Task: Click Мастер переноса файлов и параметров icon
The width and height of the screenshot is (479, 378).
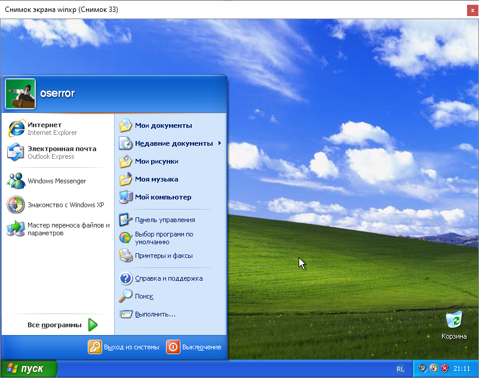Action: pos(16,229)
